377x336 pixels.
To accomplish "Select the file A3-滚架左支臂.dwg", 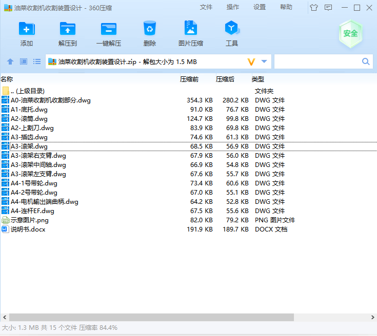I will tap(38, 174).
